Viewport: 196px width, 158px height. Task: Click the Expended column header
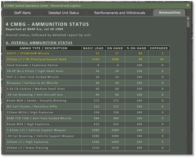(159, 48)
